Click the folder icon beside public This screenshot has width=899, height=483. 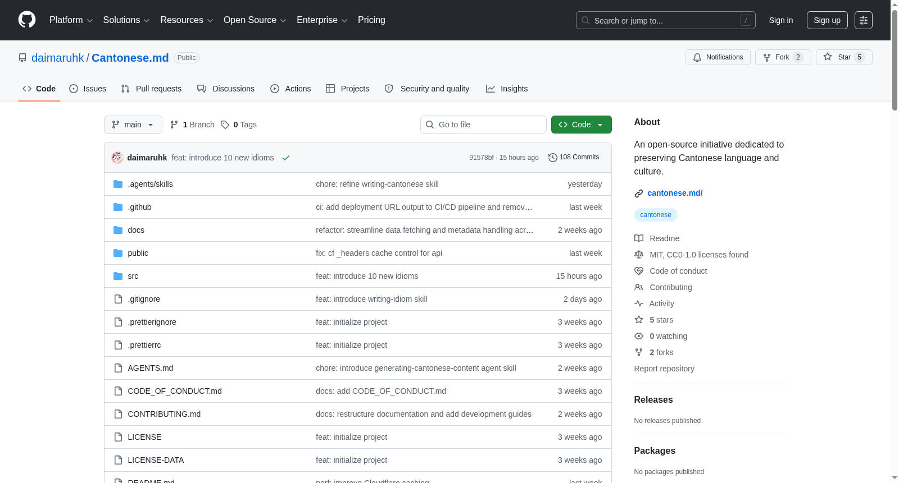[118, 253]
